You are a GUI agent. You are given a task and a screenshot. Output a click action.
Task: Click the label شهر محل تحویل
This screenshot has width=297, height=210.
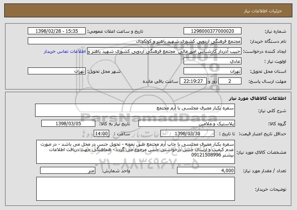coord(104,71)
